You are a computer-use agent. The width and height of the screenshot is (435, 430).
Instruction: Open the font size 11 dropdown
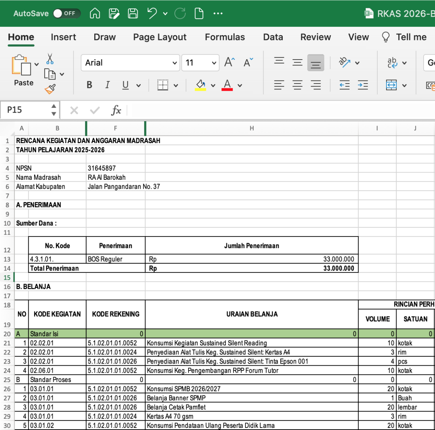pos(214,62)
